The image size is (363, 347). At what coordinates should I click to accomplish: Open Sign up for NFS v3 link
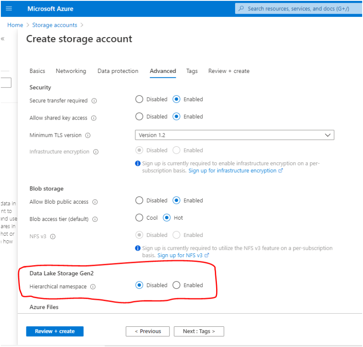183,256
